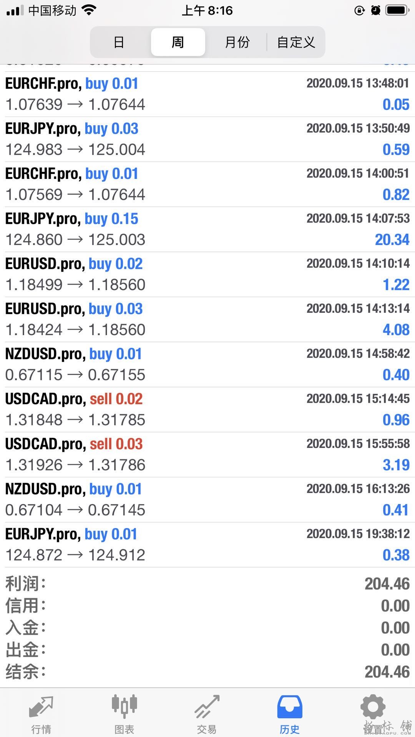Select NZDUSD.pro trade closed at 14:58:42
The height and width of the screenshot is (737, 415).
pyautogui.click(x=207, y=364)
